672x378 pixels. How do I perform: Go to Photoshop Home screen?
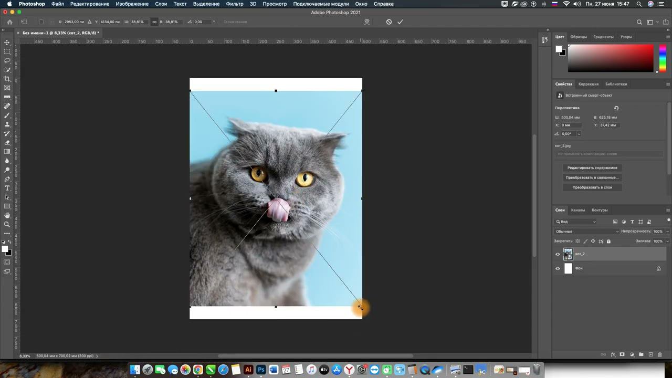(9, 22)
